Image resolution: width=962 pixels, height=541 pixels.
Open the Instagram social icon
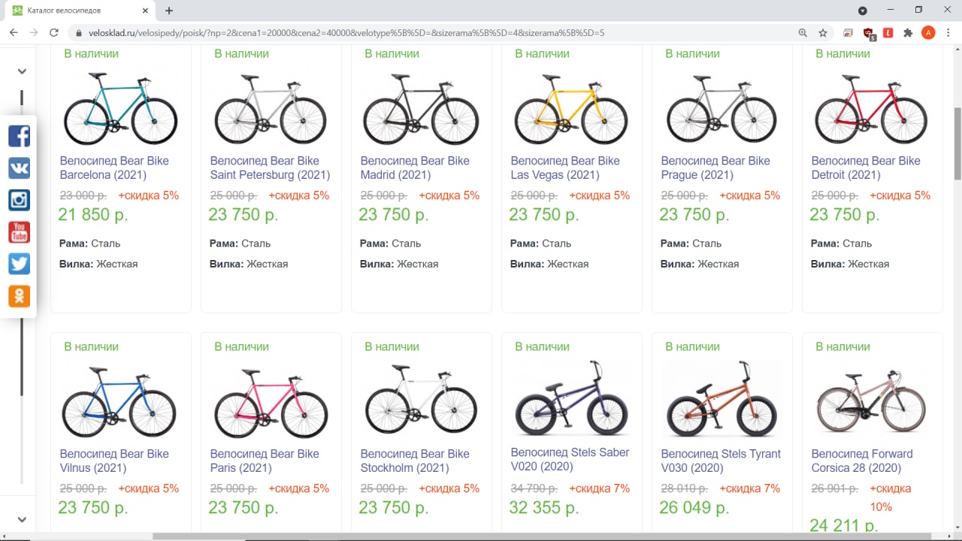click(19, 200)
